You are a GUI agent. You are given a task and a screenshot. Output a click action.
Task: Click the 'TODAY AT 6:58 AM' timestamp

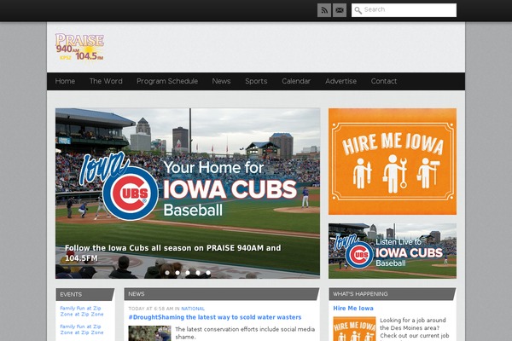pyautogui.click(x=150, y=309)
